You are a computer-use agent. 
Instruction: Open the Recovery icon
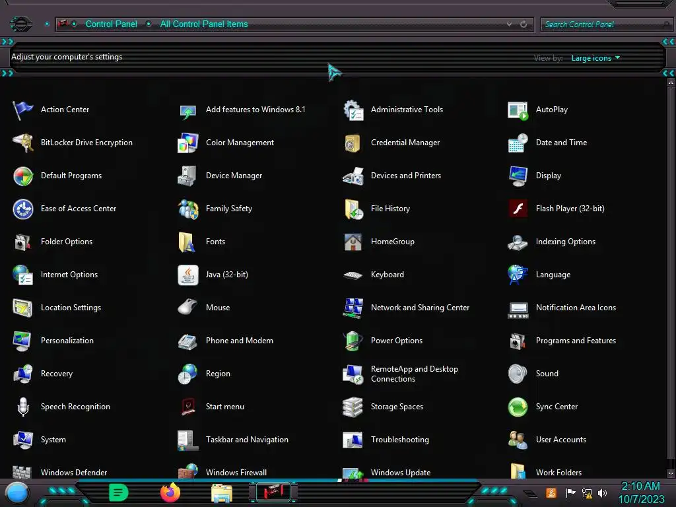pyautogui.click(x=23, y=374)
